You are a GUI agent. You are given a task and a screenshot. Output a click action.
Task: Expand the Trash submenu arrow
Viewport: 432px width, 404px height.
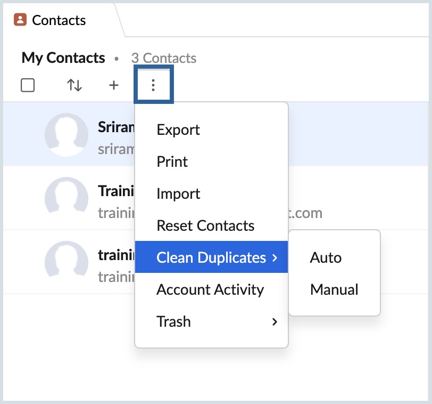275,321
